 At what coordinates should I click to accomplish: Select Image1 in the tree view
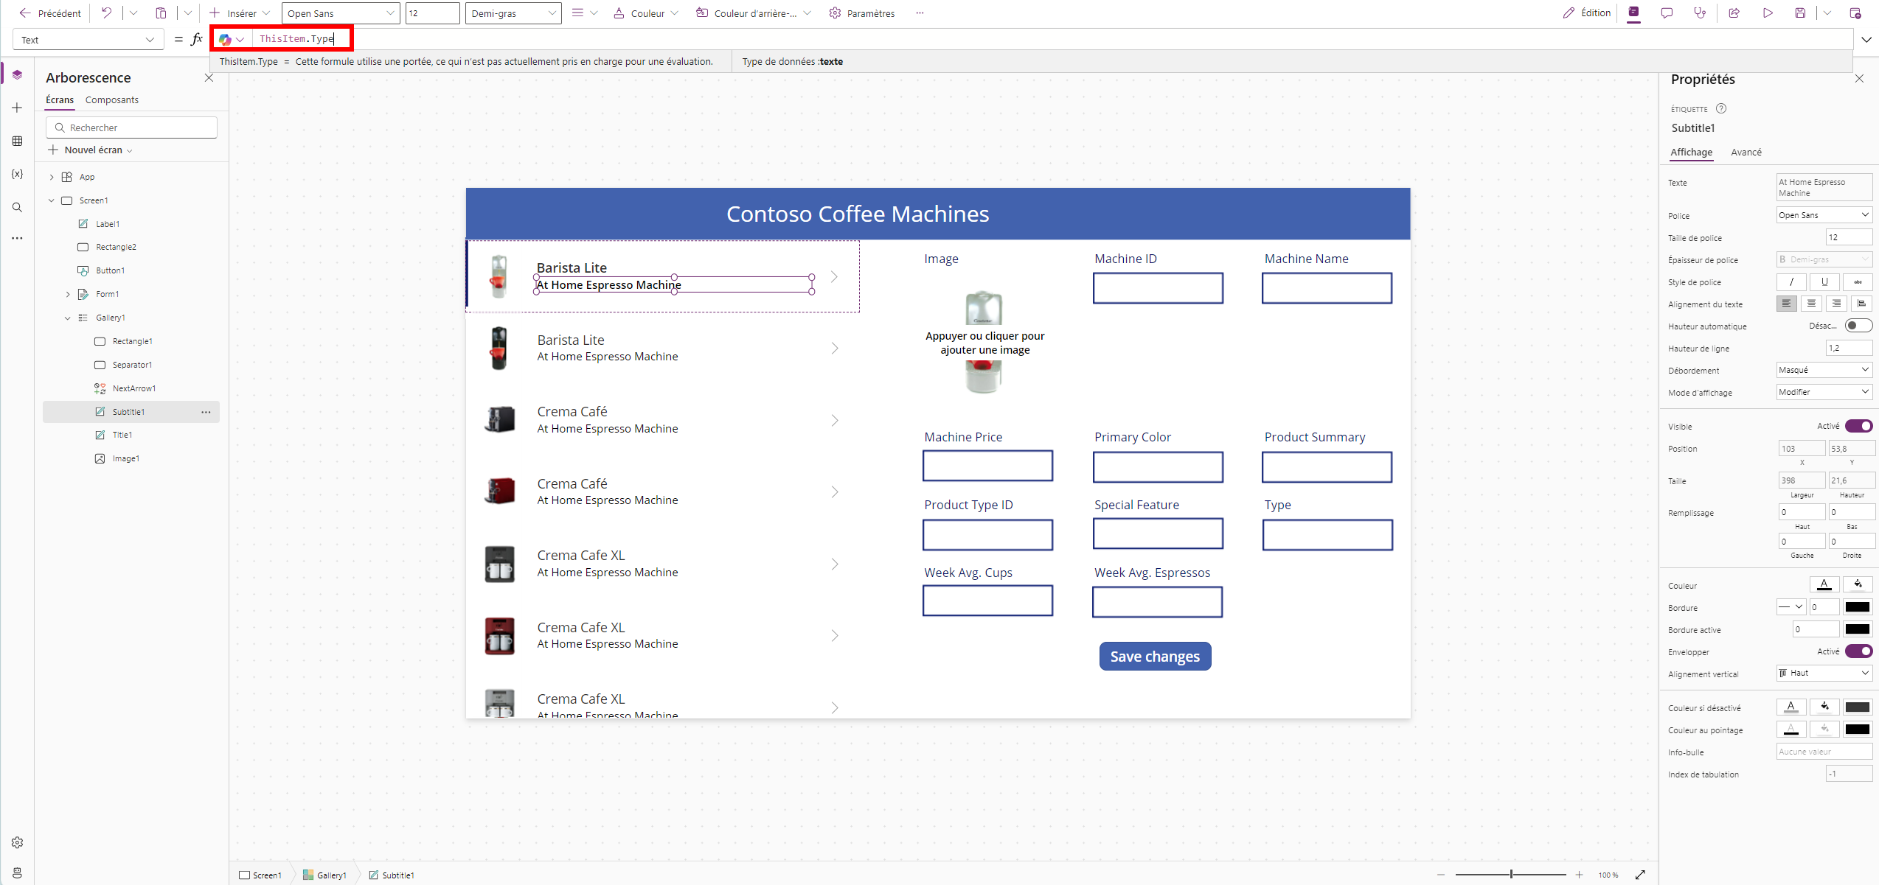coord(125,458)
